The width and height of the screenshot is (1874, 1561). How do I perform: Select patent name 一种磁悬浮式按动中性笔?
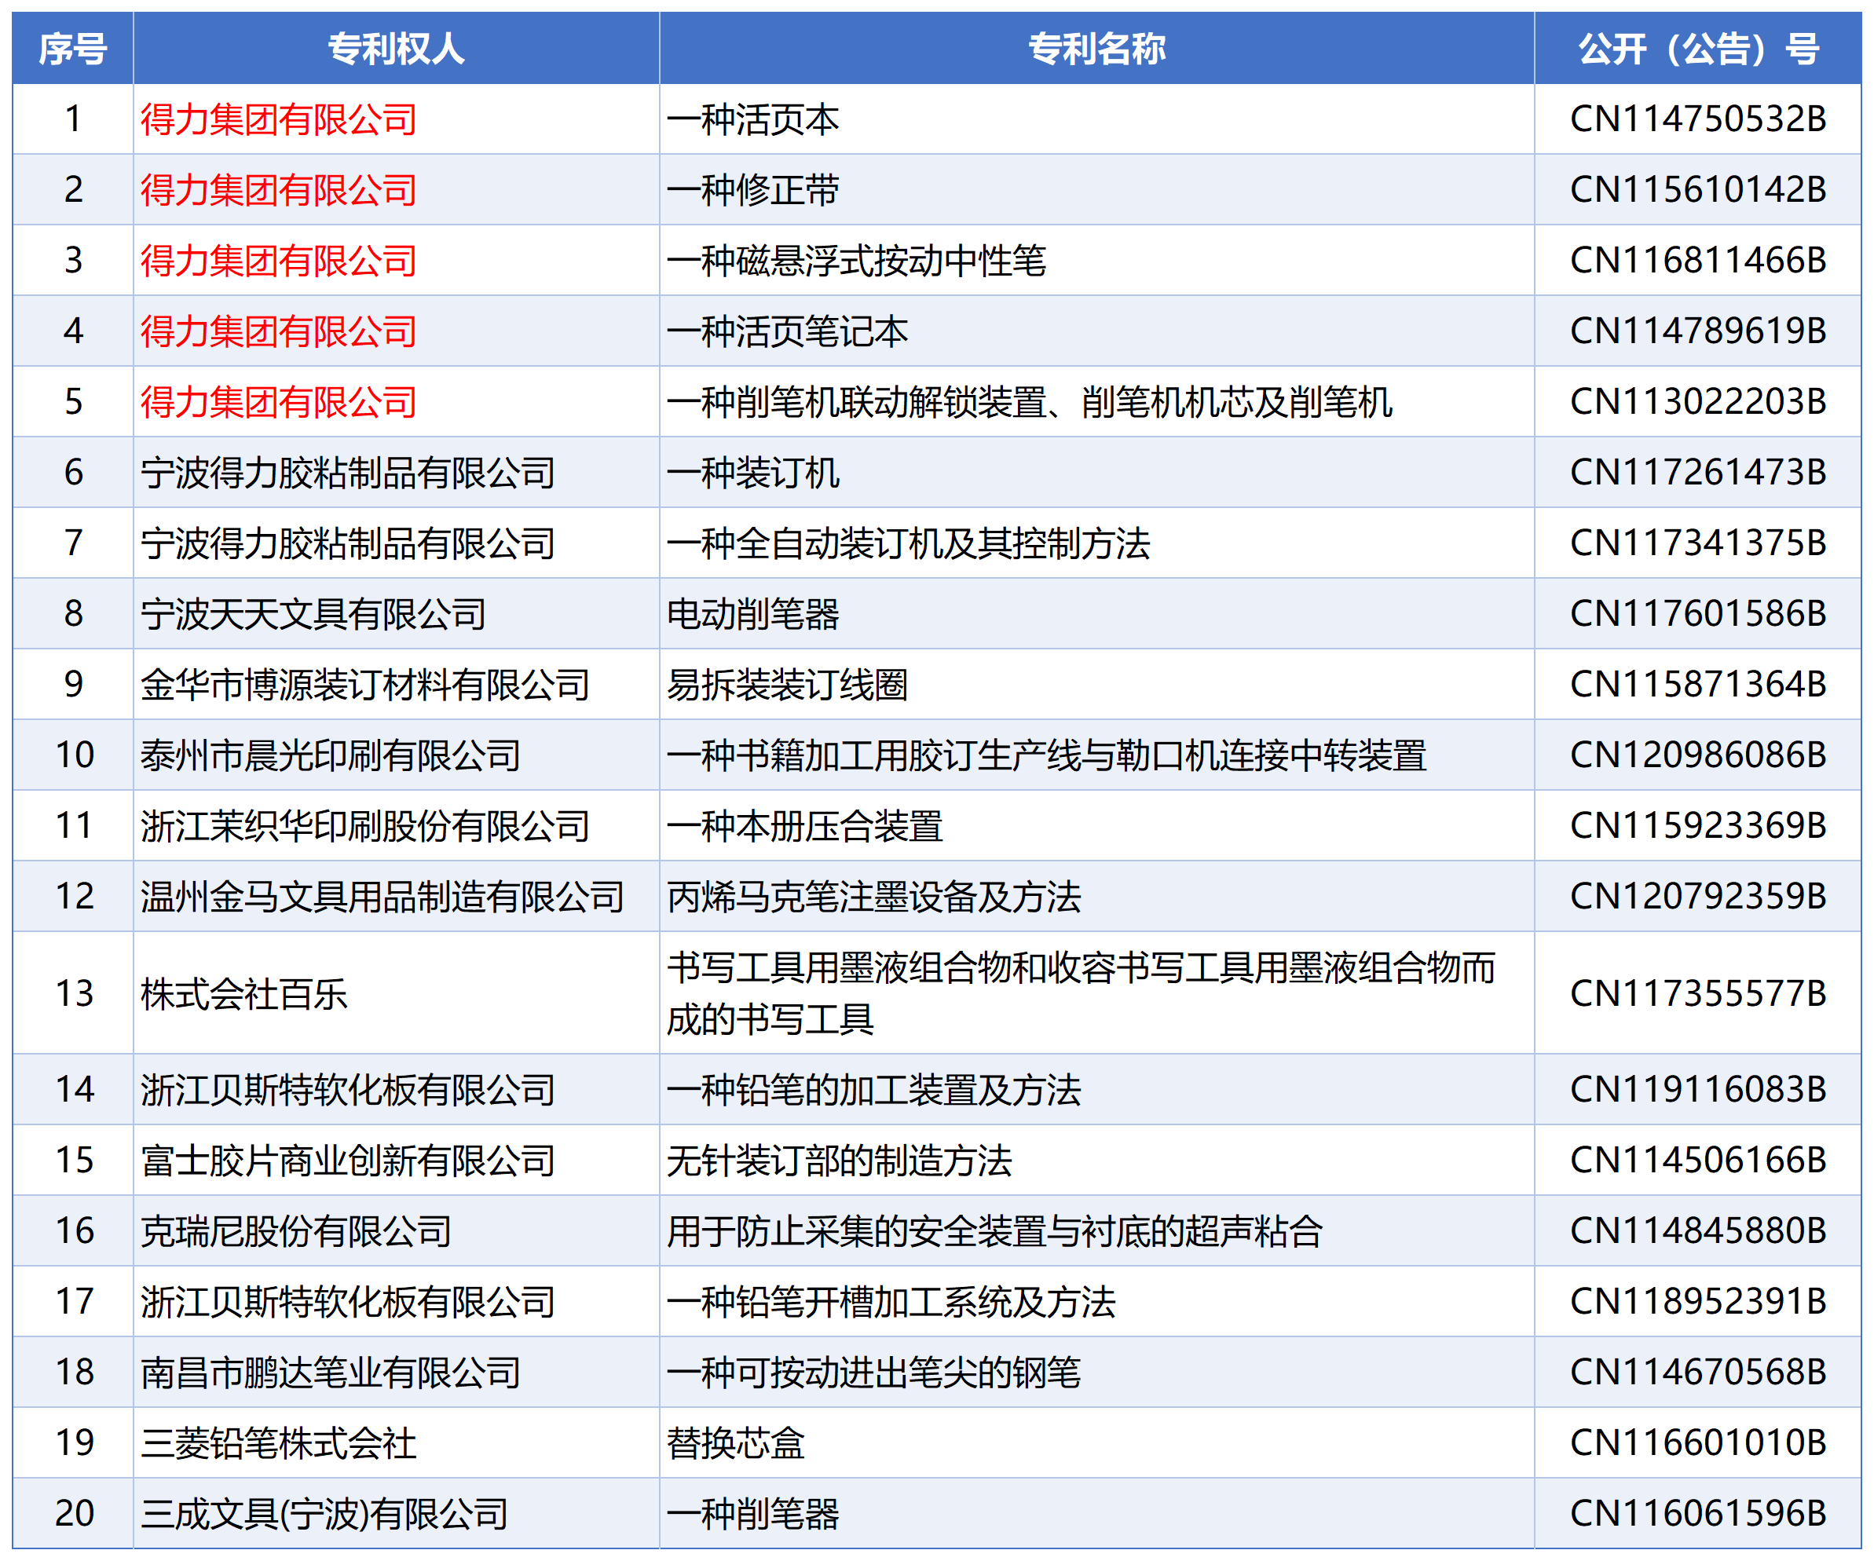(x=857, y=261)
